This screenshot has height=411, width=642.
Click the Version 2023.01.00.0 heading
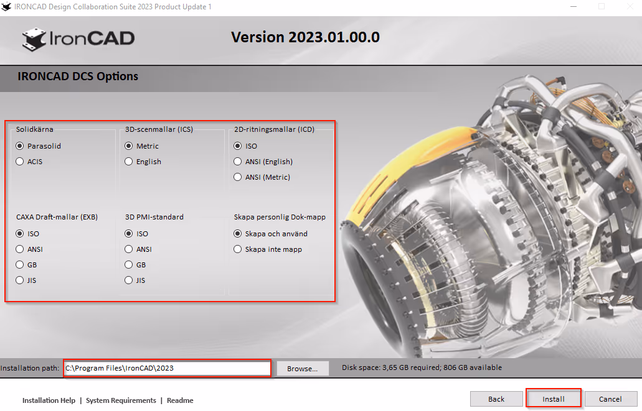(306, 37)
